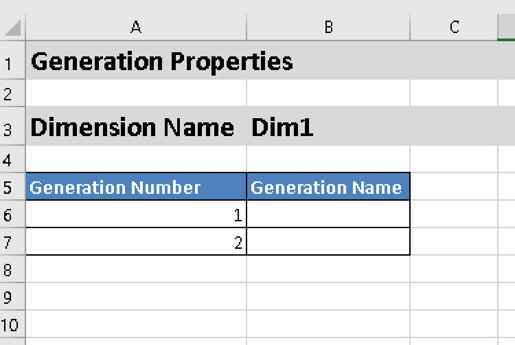Screen dimensions: 515x345
Task: Click the Generation Number table header
Action: click(x=136, y=188)
